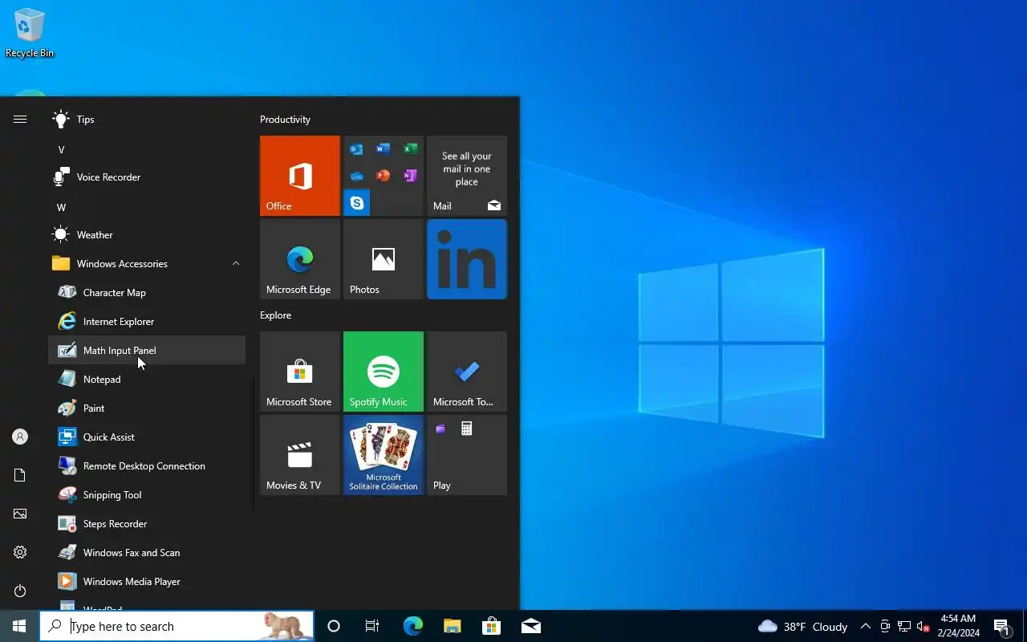The height and width of the screenshot is (642, 1027).
Task: Open Mail from the taskbar
Action: 530,626
